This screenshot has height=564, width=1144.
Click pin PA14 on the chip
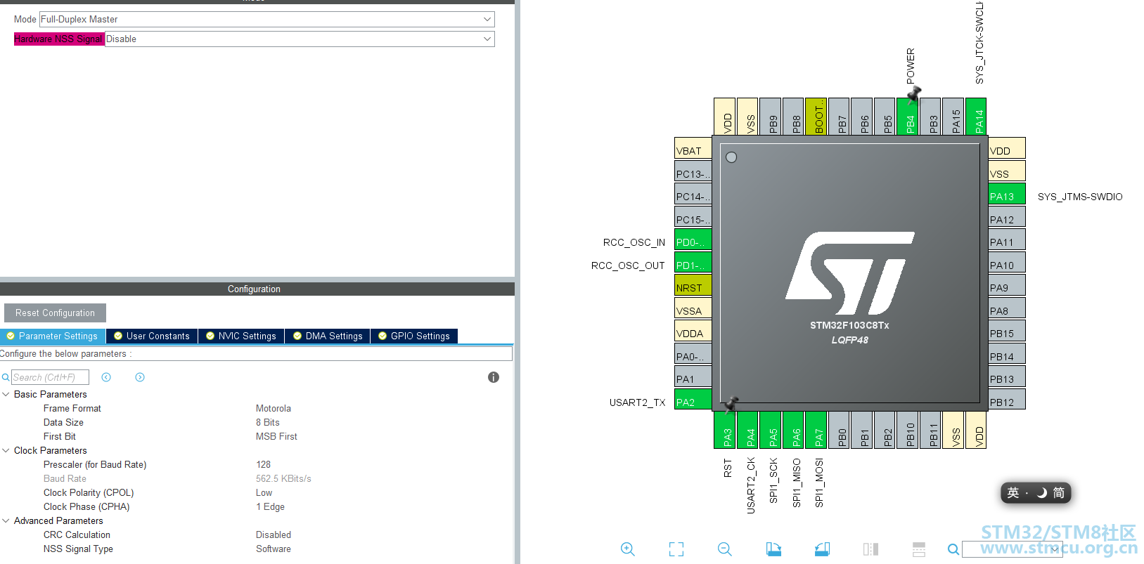tap(976, 116)
